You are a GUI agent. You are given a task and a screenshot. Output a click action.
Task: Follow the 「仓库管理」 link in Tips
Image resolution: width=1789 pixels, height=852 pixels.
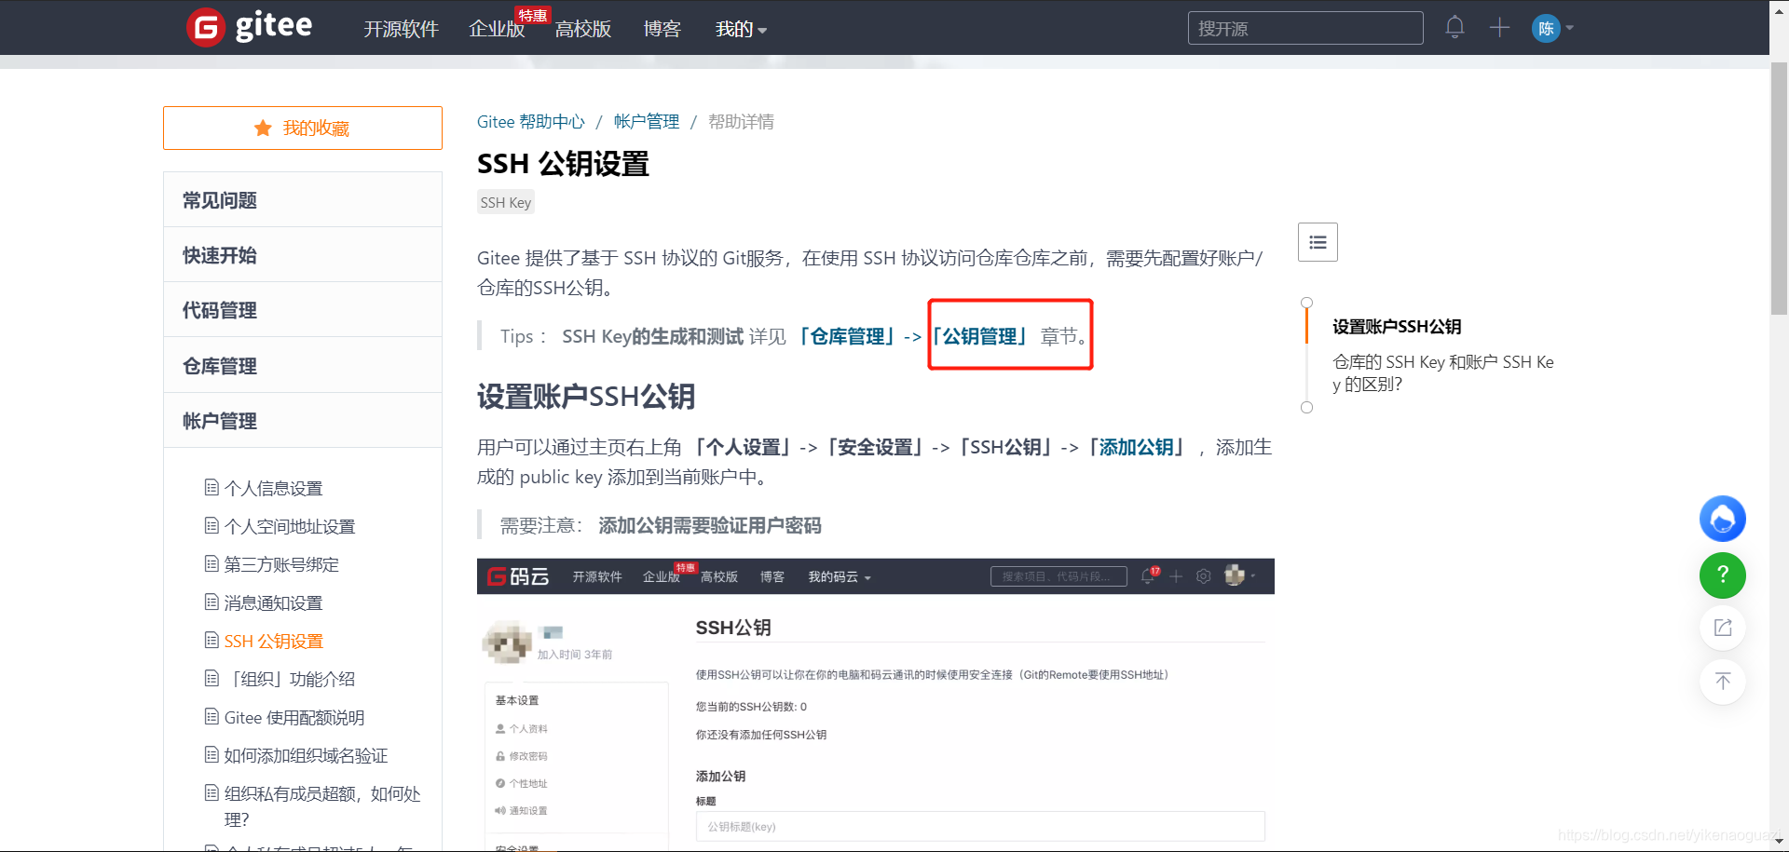[x=846, y=336]
